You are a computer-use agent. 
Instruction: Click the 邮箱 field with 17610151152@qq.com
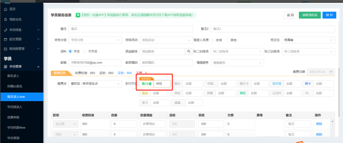tap(95, 63)
